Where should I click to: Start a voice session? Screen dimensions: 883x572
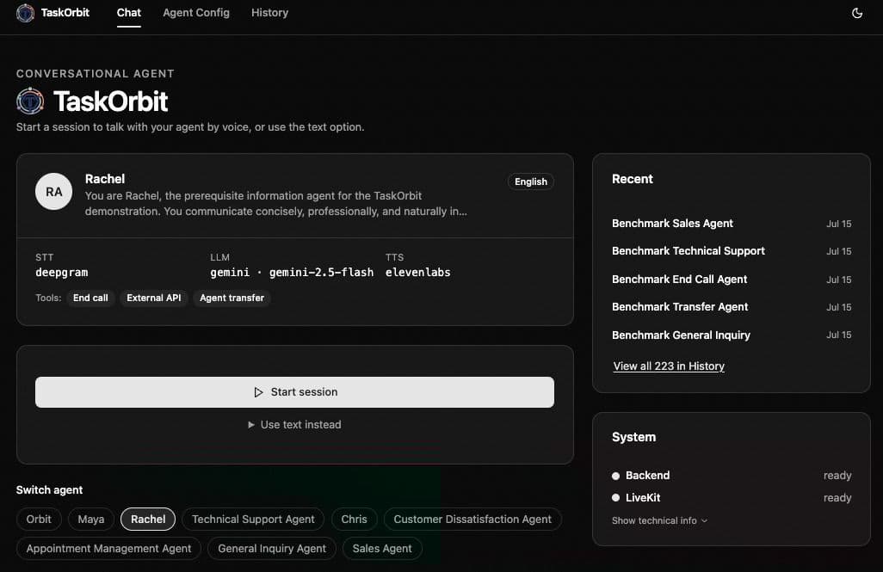click(x=294, y=392)
